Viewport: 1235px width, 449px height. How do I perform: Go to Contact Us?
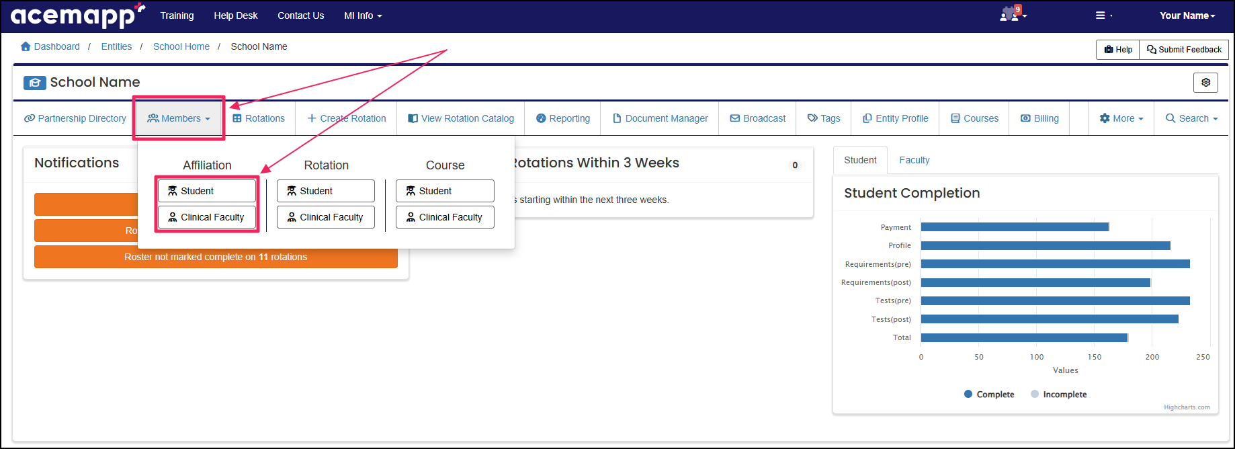(x=301, y=15)
